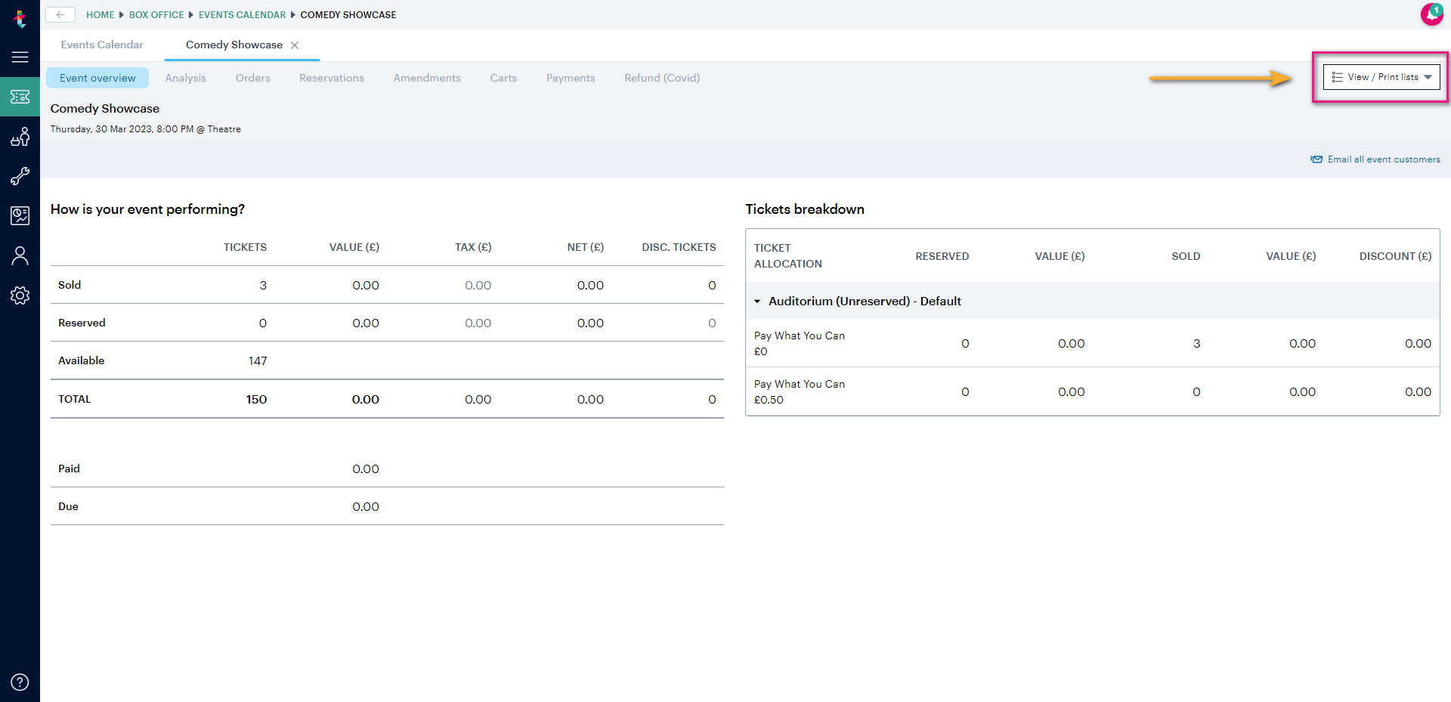Click the TAX (£) column header

tap(473, 247)
